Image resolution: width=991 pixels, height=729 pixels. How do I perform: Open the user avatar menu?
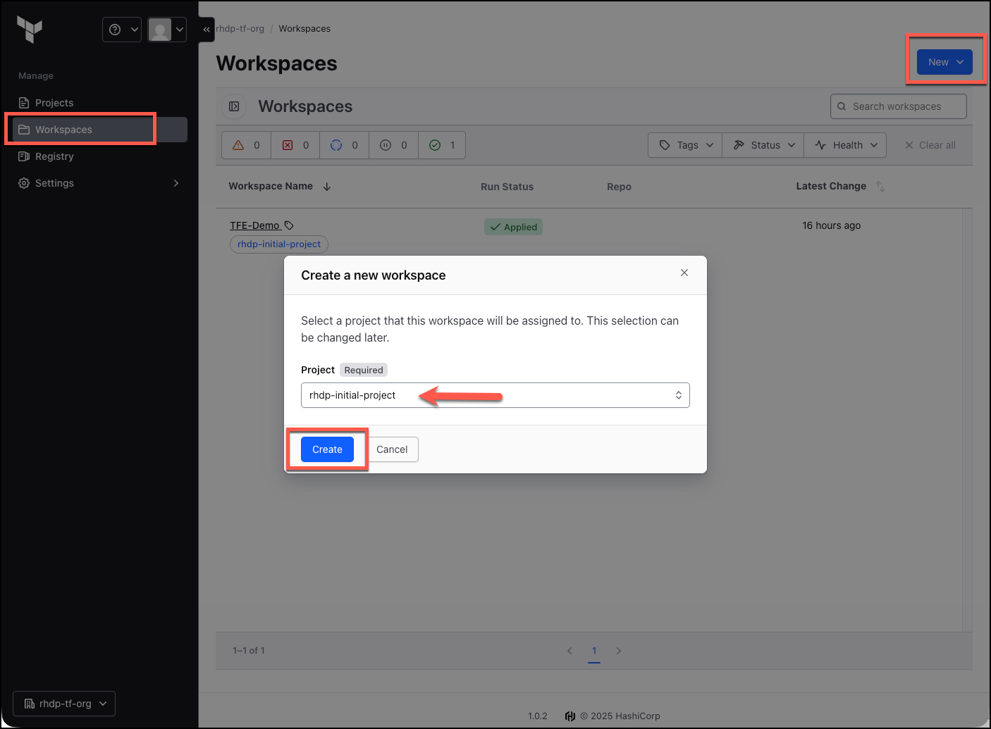(167, 30)
